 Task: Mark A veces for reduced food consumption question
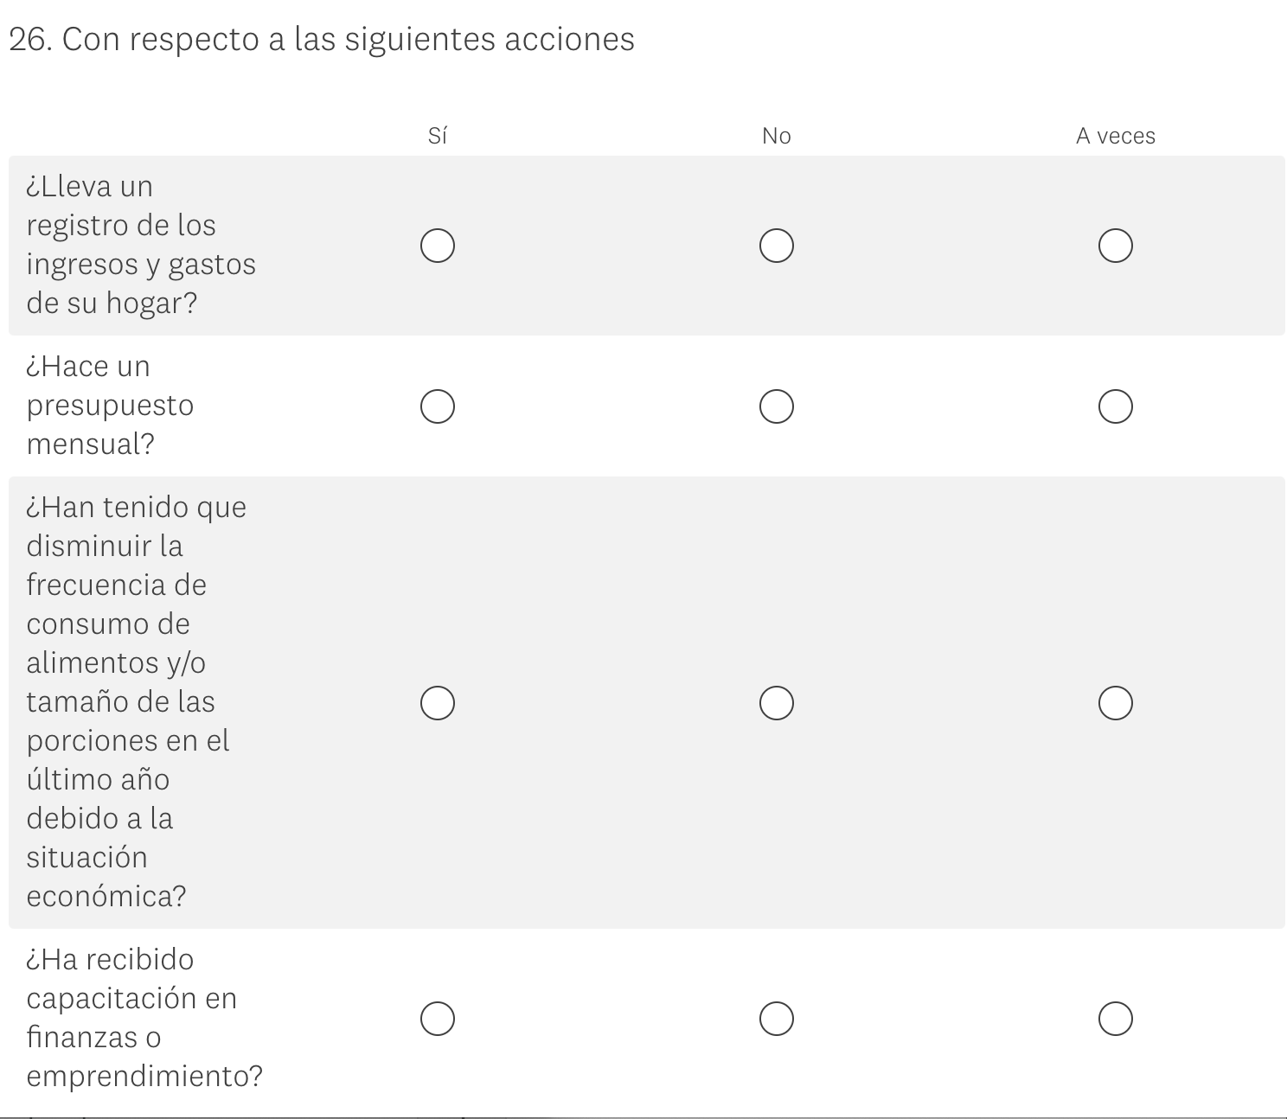click(x=1116, y=703)
